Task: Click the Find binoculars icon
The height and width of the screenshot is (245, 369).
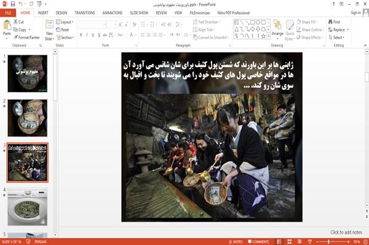Action: 330,22
